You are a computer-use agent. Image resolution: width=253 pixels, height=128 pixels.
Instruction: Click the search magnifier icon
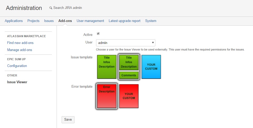(51, 8)
